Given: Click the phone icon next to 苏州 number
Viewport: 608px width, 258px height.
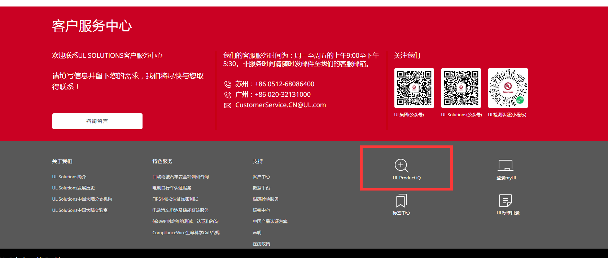Looking at the screenshot, I should pos(228,84).
